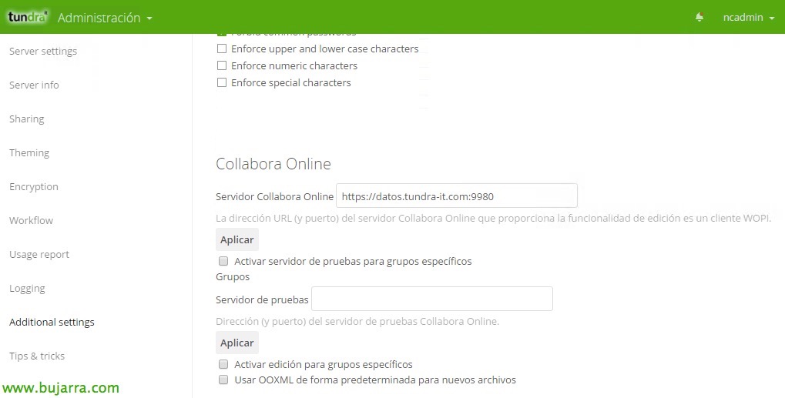Go to Server info section
Viewport: 785px width, 398px height.
click(34, 85)
